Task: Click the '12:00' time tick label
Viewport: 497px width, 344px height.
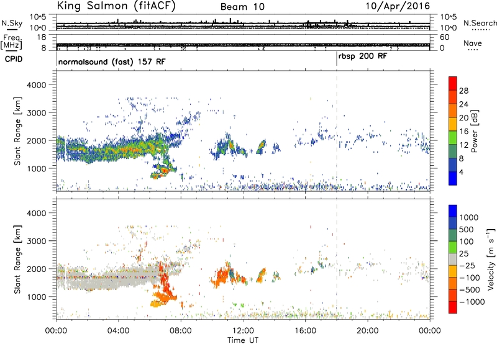Action: 243,331
